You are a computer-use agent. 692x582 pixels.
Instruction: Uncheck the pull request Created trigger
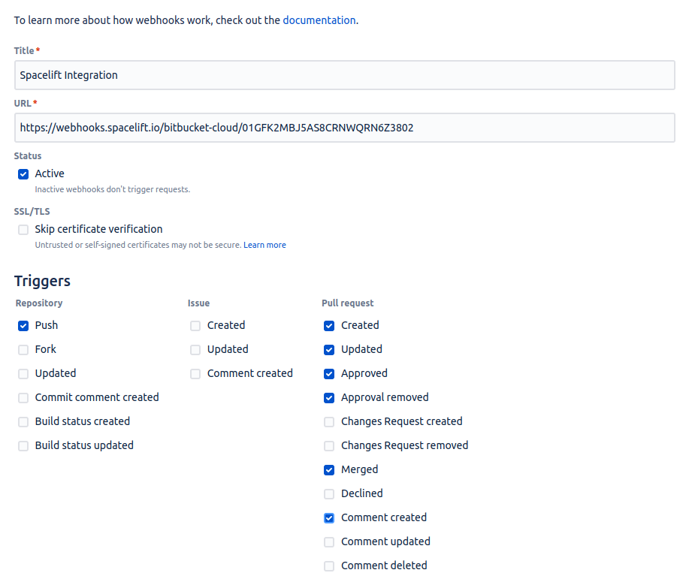click(x=329, y=325)
